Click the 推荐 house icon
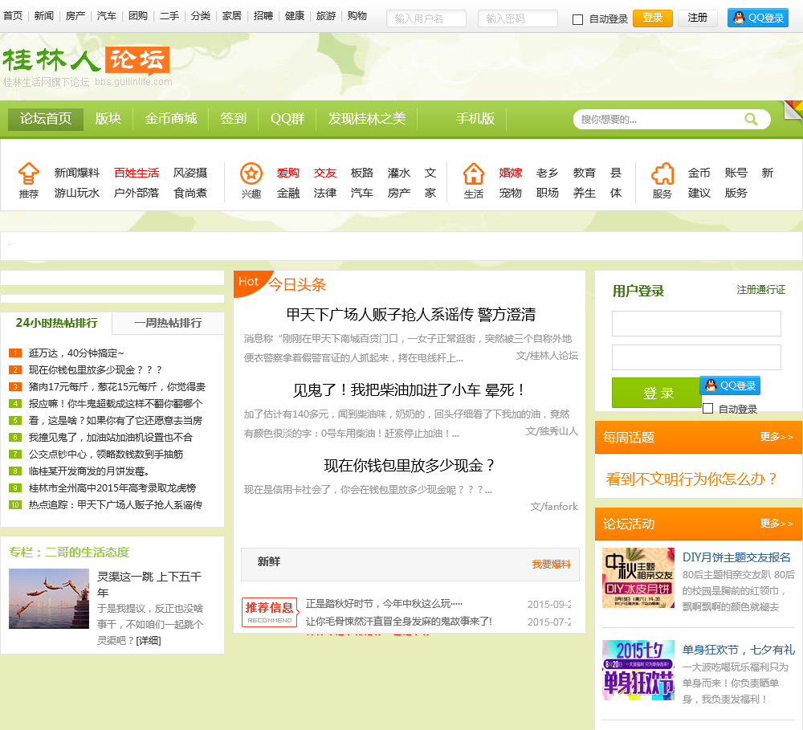The width and height of the screenshot is (803, 730). coord(29,173)
